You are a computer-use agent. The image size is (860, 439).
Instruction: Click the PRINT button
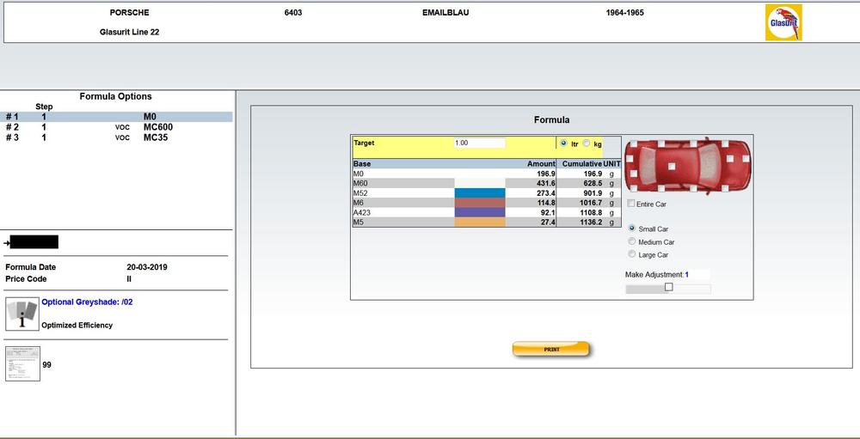(551, 349)
